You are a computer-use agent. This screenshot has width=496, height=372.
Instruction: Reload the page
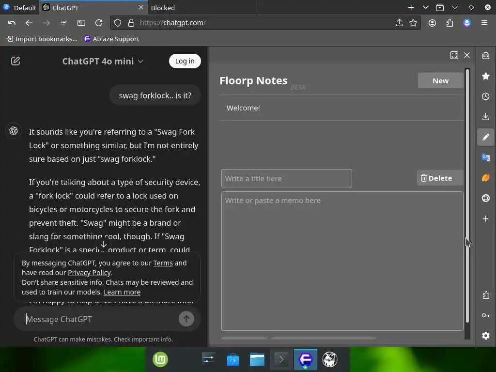(x=99, y=23)
